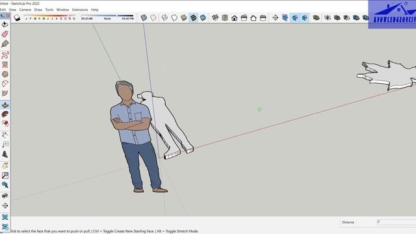Switch to Back view
This screenshot has width=416, height=234.
coord(253,18)
